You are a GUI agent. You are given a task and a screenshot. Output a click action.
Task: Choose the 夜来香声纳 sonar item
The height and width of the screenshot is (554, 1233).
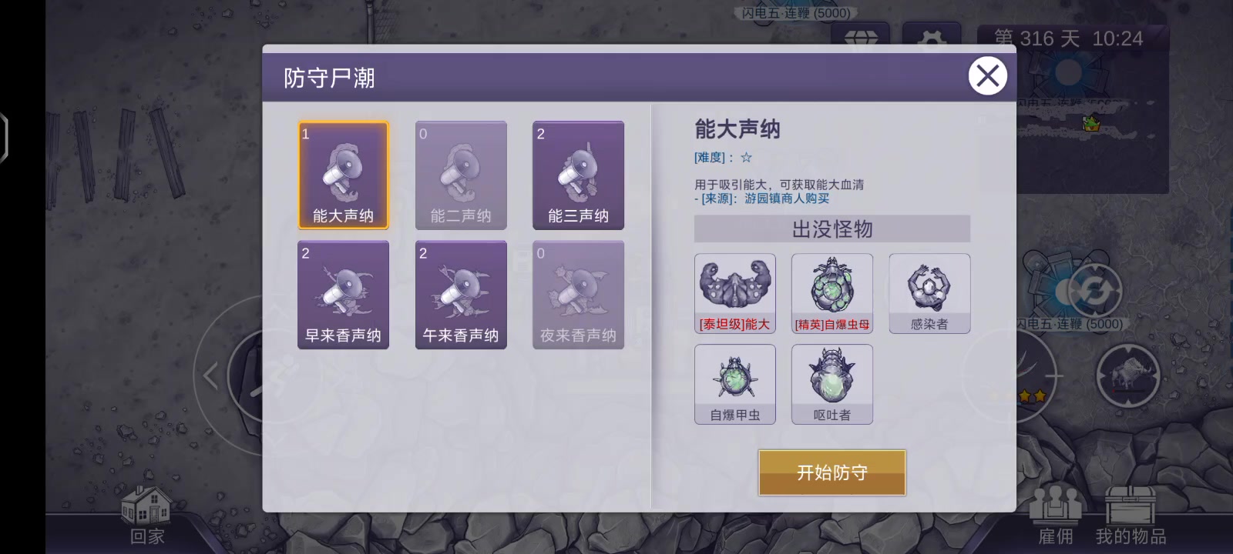point(578,295)
